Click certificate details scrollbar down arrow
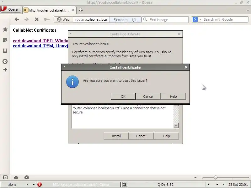The width and height of the screenshot is (251, 188). pyautogui.click(x=176, y=126)
